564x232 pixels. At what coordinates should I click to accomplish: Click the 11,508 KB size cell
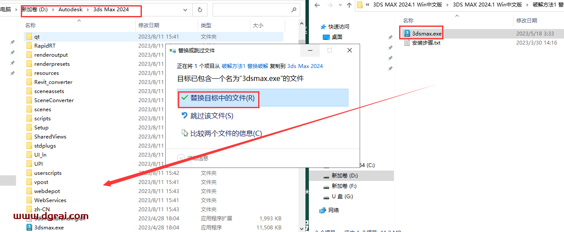(269, 227)
